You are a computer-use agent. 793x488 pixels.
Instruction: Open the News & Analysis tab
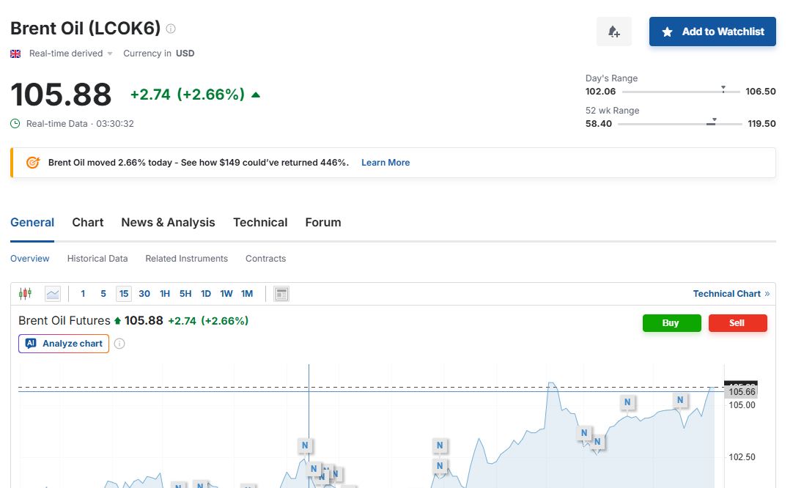[168, 223]
